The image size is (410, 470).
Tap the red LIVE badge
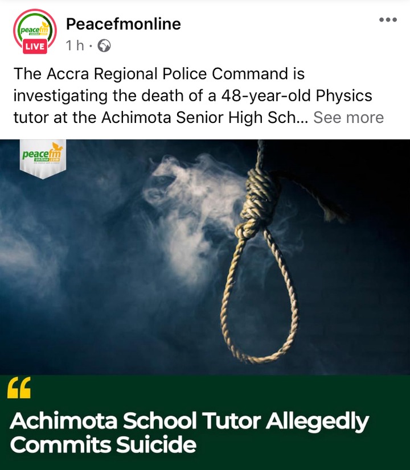35,47
